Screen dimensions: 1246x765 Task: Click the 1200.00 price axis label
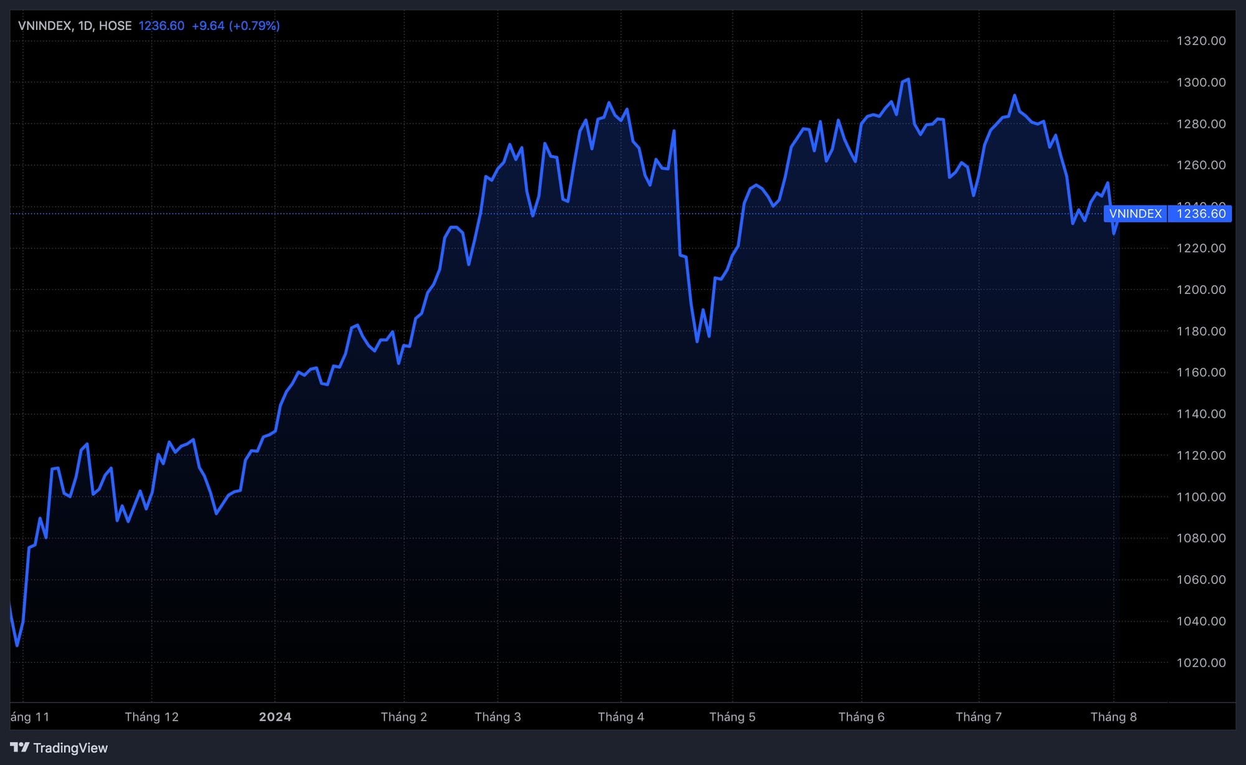tap(1201, 290)
